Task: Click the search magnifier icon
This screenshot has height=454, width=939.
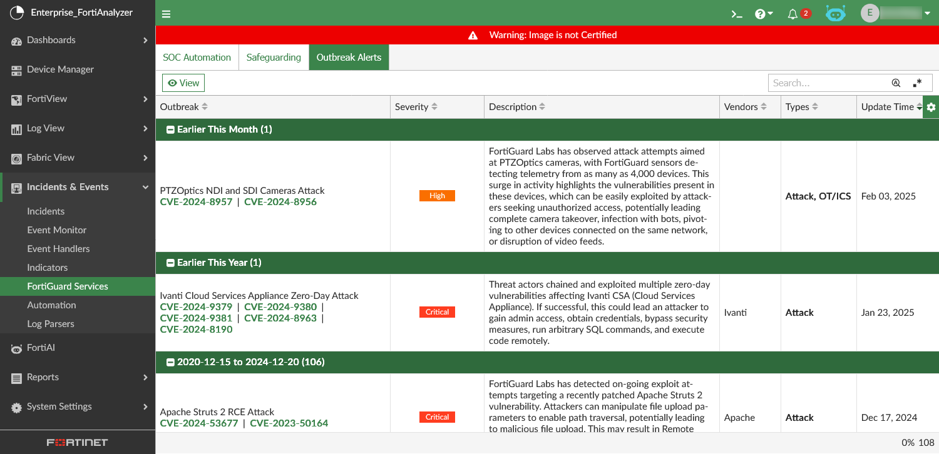Action: tap(896, 83)
